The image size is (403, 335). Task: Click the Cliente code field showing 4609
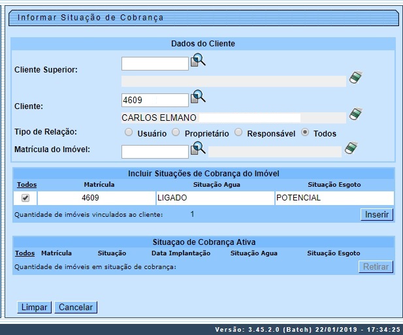tap(155, 101)
